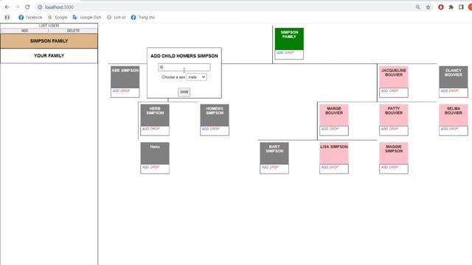Select the HOMERS SIMPSON card
472x265 pixels.
click(215, 115)
